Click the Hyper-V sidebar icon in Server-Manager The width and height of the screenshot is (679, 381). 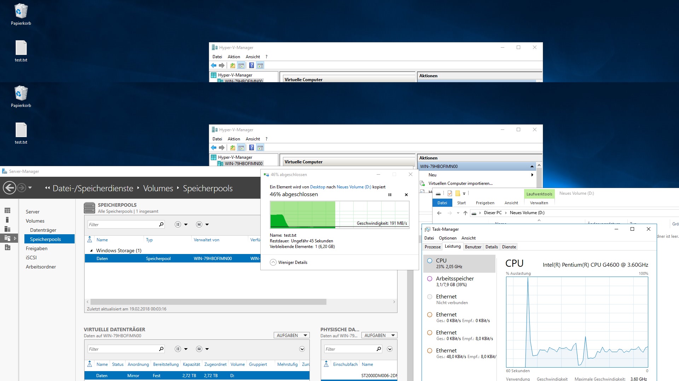click(7, 247)
